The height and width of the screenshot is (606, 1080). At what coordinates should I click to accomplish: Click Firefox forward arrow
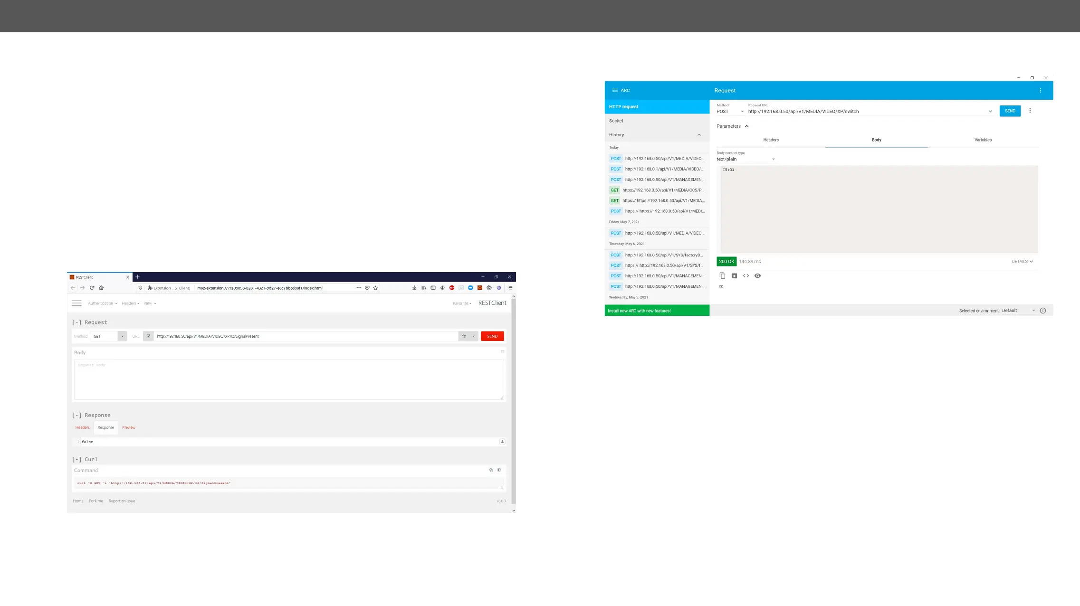(x=82, y=288)
